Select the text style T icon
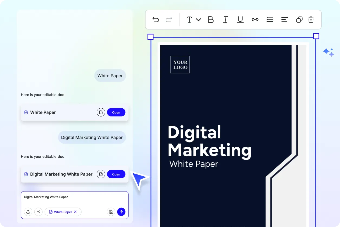The image size is (340, 227). tap(189, 20)
